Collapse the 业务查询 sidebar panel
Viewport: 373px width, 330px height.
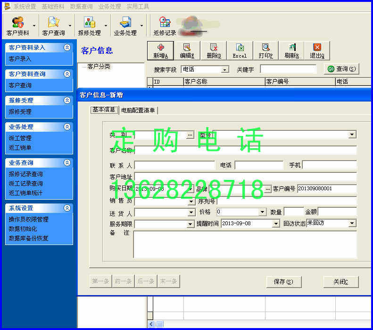coord(67,162)
